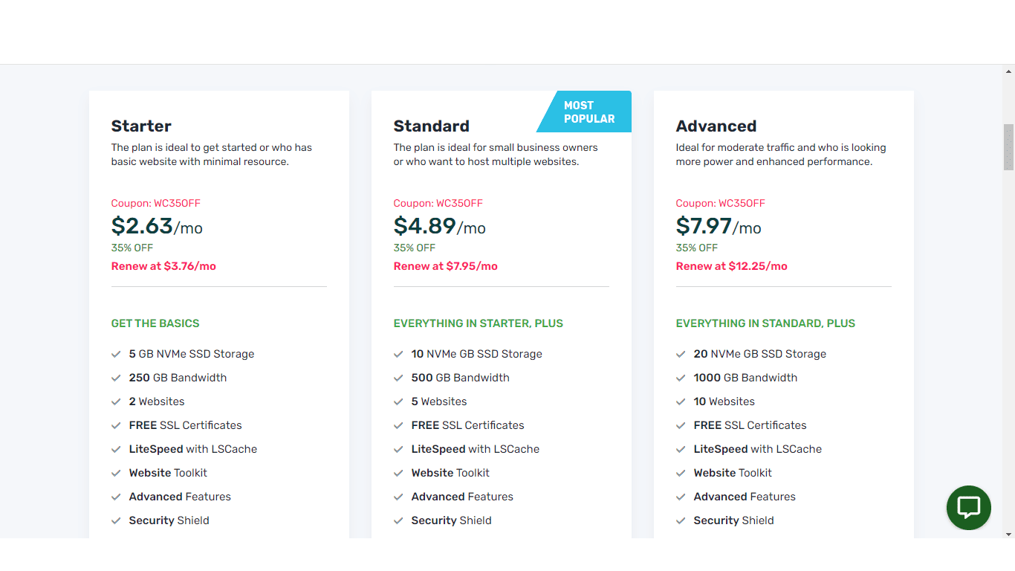Select the Advanced plan heading
Viewport: 1015px width, 571px height.
coord(716,126)
